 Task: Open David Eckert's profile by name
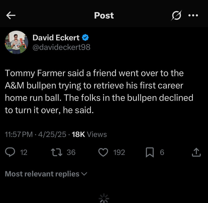tap(56, 38)
